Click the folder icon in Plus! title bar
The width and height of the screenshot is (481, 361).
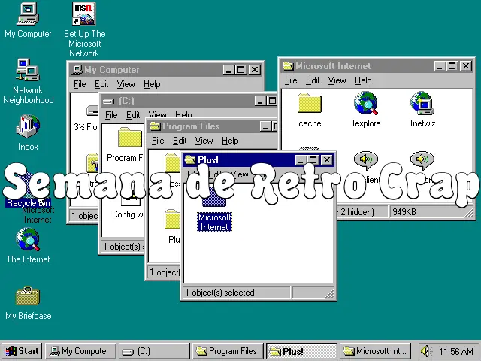tap(190, 159)
